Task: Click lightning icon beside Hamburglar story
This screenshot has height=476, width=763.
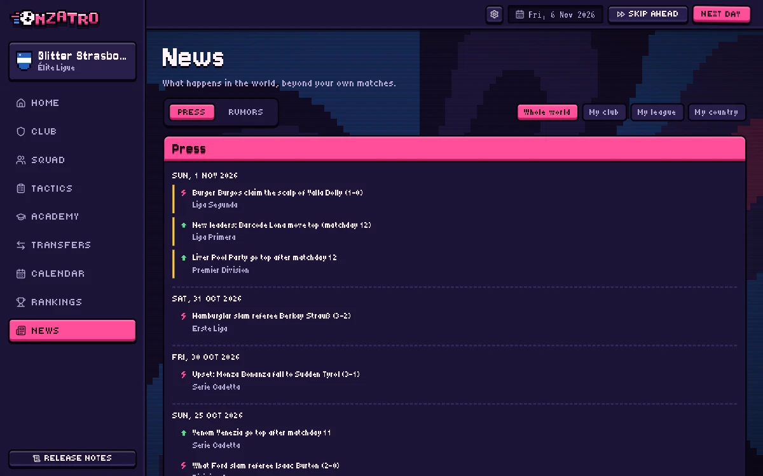Action: (184, 316)
